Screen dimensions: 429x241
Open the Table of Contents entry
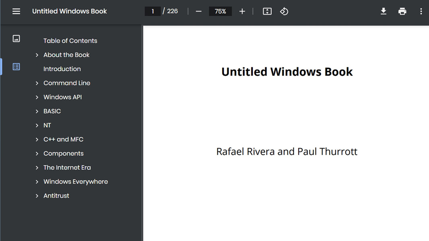pyautogui.click(x=70, y=41)
